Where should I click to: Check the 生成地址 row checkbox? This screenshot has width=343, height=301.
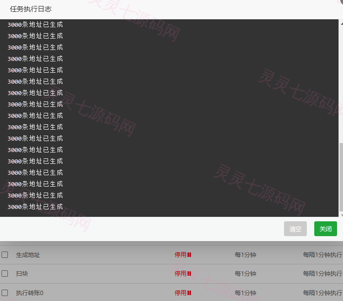(5, 254)
